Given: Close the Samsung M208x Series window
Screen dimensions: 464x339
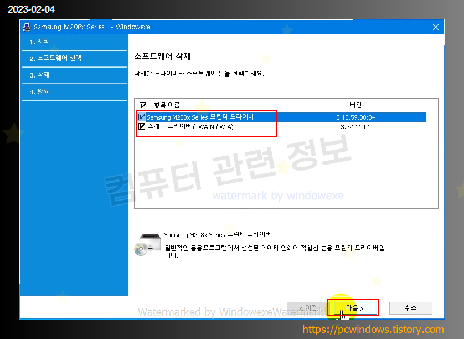Looking at the screenshot, I should coord(436,27).
